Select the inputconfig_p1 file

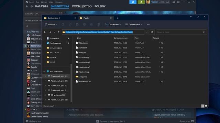[84, 57]
